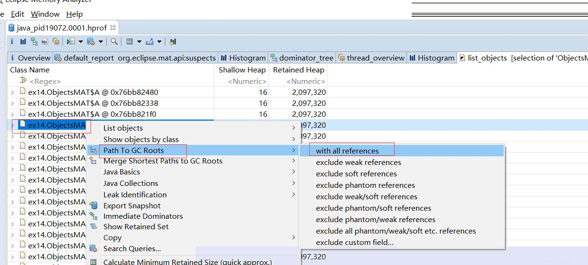Choose Search Queries... entry
This screenshot has width=588, height=265.
click(193, 248)
